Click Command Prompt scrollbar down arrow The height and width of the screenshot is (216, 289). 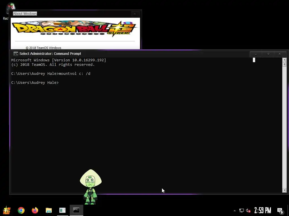(x=284, y=190)
